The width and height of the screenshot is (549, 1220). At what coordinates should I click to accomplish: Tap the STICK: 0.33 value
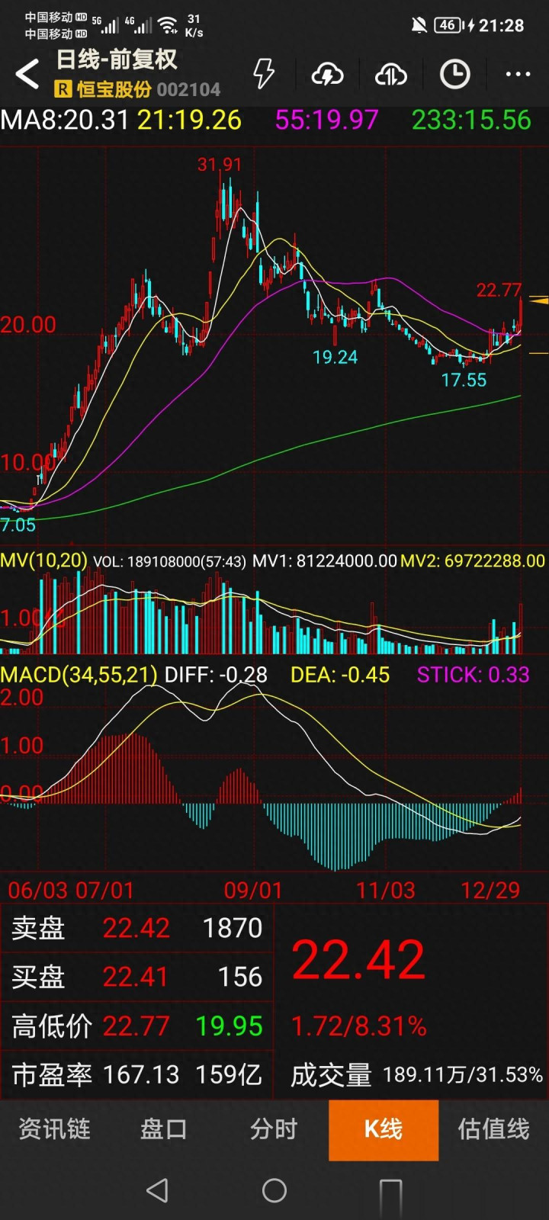click(473, 675)
